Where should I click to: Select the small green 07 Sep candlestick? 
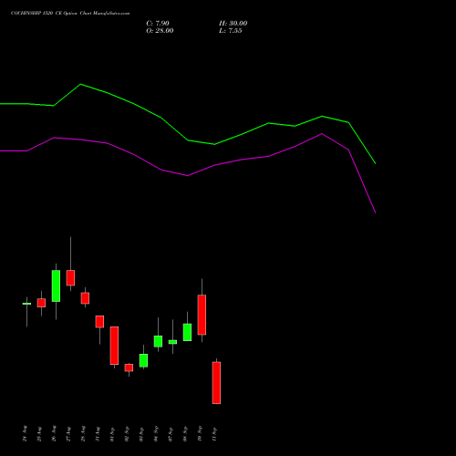(x=172, y=342)
